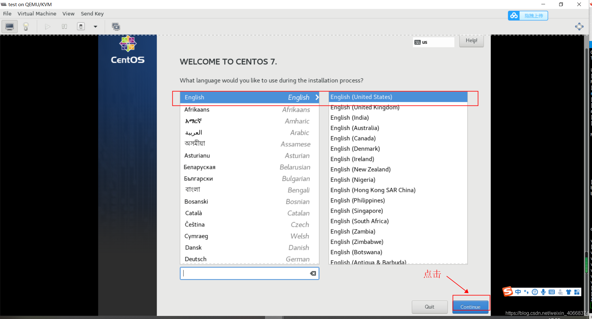Select Afrikaans in the language list
Image resolution: width=592 pixels, height=319 pixels.
249,110
